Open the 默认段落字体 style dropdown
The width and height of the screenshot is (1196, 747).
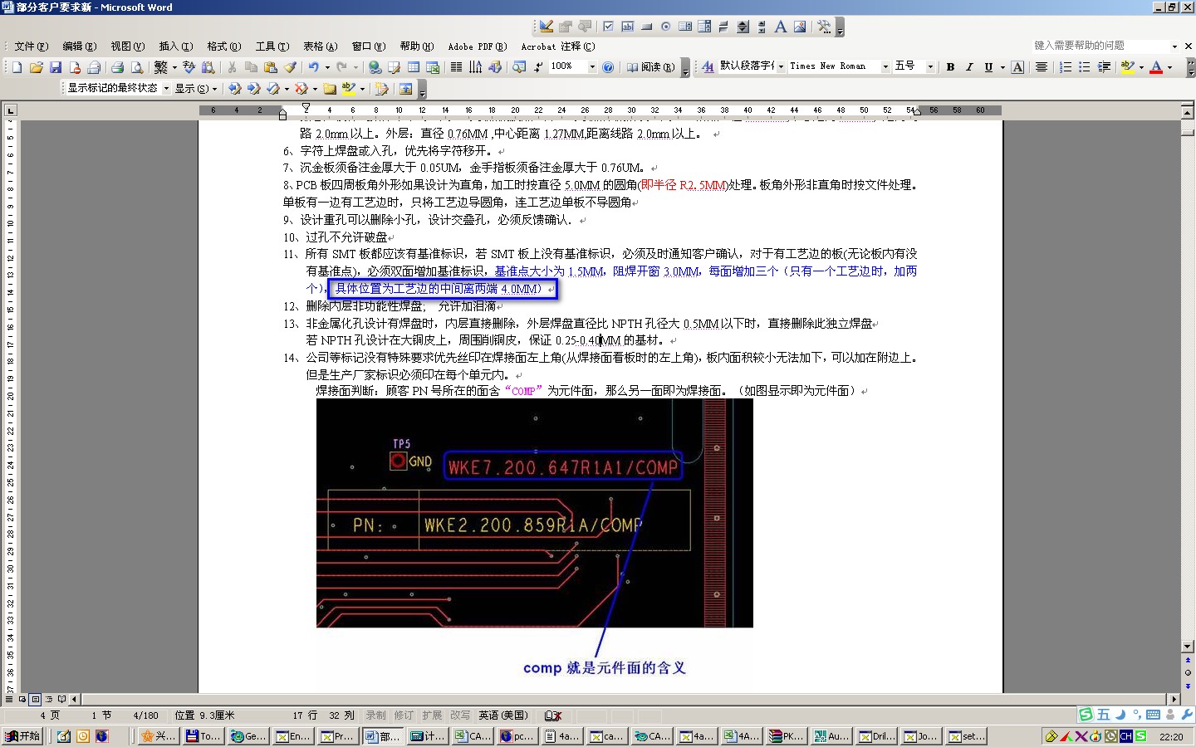tap(781, 66)
